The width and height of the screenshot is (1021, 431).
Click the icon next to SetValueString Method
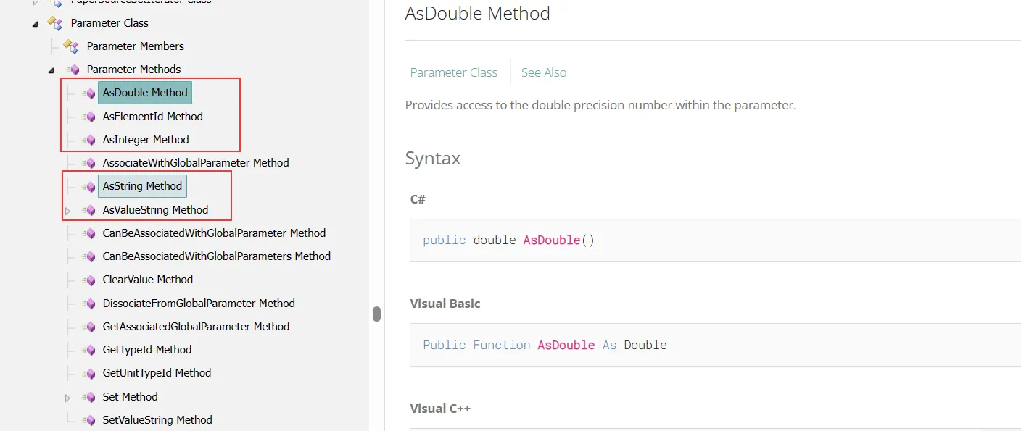(88, 420)
